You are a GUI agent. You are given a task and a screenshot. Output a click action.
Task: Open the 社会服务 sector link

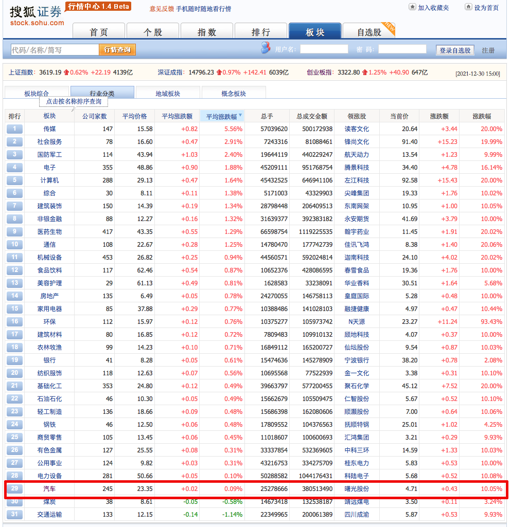tap(49, 141)
